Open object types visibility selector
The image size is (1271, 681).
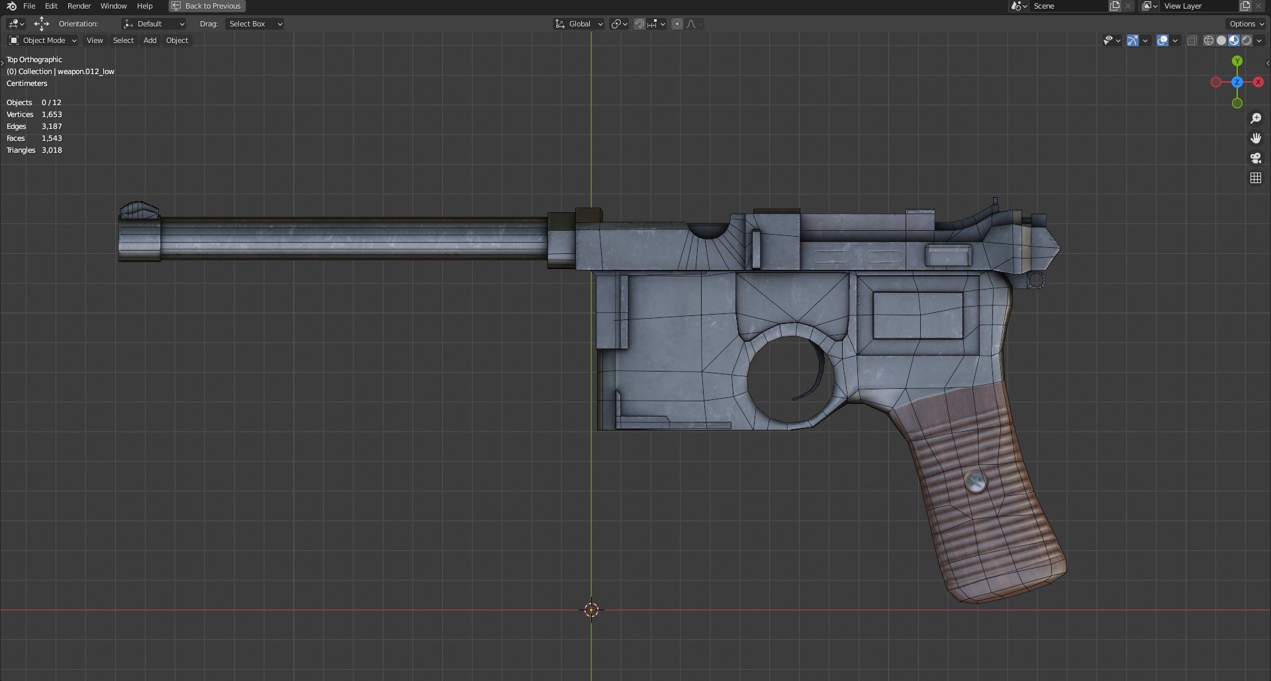(1111, 40)
